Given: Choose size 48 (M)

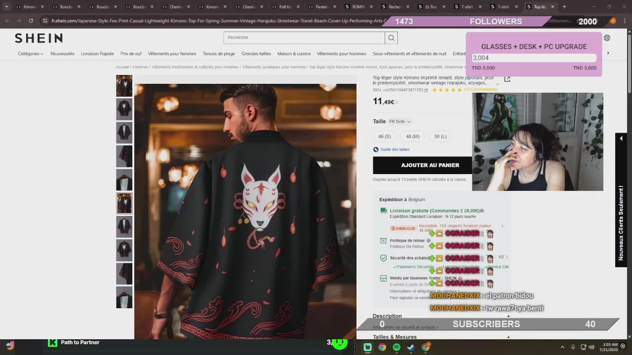Looking at the screenshot, I should [x=413, y=137].
